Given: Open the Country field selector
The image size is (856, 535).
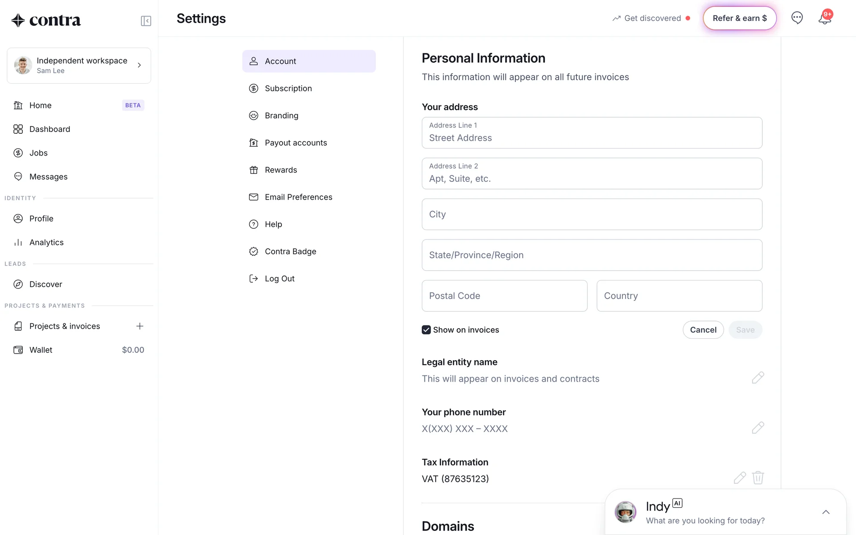Looking at the screenshot, I should (x=679, y=296).
